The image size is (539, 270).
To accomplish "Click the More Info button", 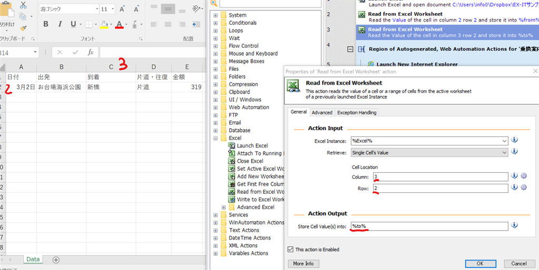I will tap(303, 264).
